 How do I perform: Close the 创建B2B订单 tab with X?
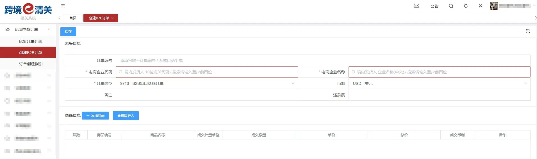pyautogui.click(x=113, y=18)
